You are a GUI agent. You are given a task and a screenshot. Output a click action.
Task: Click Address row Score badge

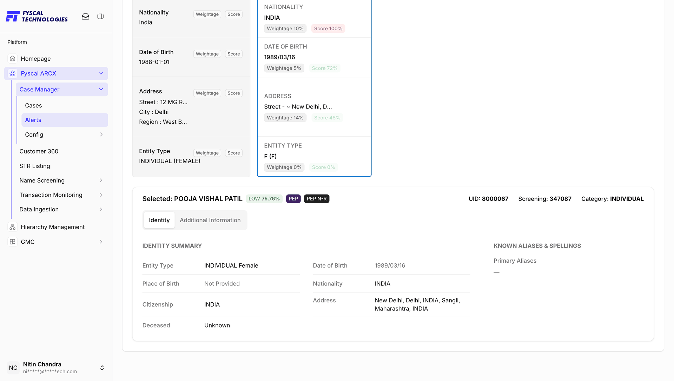(234, 93)
